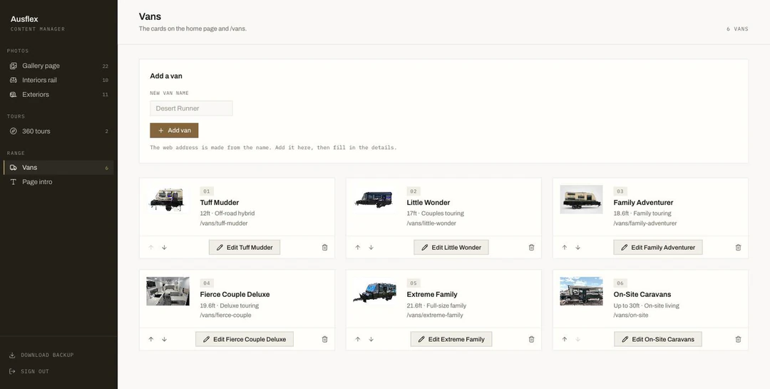The image size is (770, 389).
Task: Click the /vans/family-adventurer path text
Action: [x=645, y=223]
